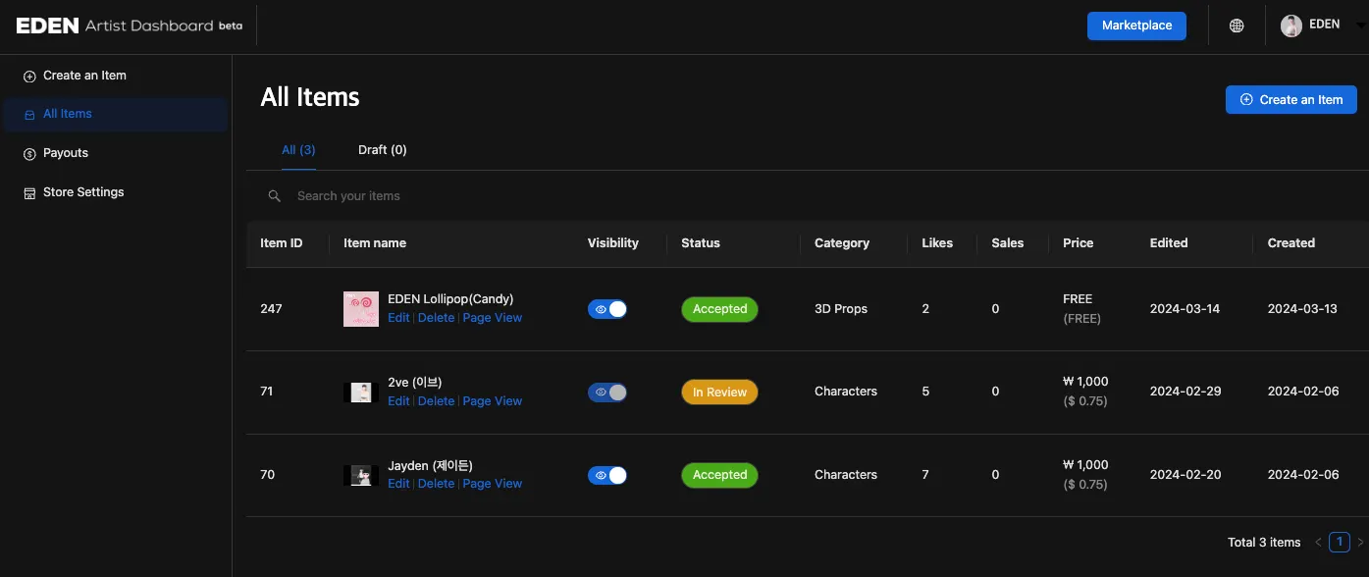Click the globe language icon
This screenshot has width=1369, height=577.
coord(1237,26)
